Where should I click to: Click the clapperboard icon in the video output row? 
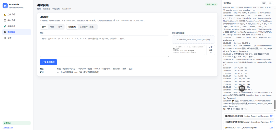tap(226, 116)
